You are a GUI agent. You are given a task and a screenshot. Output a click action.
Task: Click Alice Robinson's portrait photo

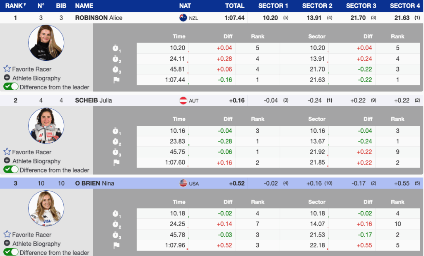pos(46,43)
